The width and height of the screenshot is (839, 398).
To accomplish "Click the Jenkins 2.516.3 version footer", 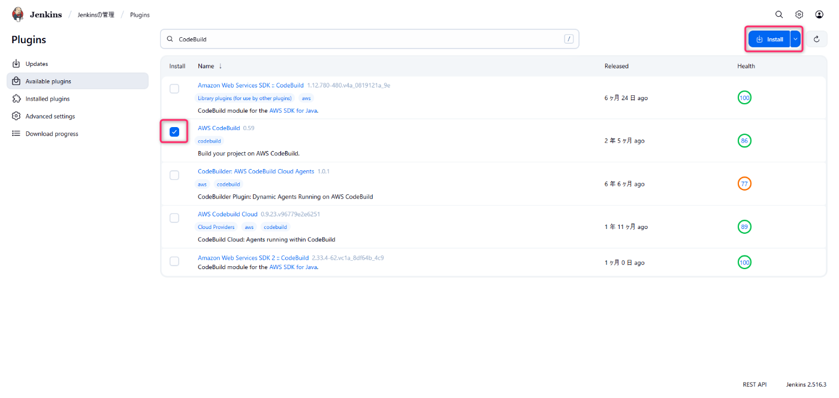I will tap(806, 384).
